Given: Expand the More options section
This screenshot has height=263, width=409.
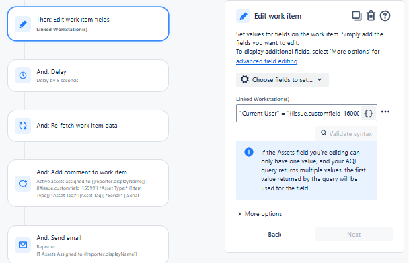Looking at the screenshot, I should point(260,214).
